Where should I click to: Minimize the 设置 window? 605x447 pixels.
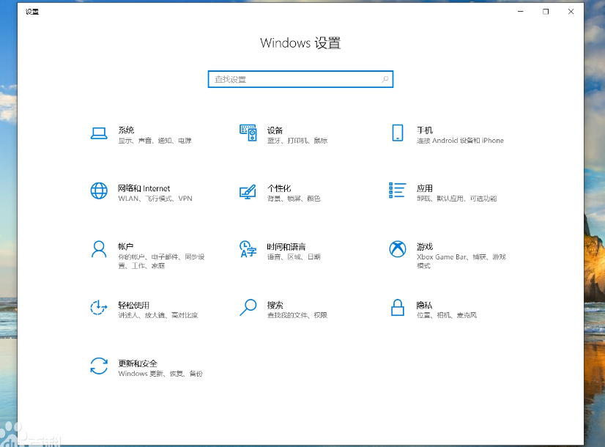(x=521, y=12)
